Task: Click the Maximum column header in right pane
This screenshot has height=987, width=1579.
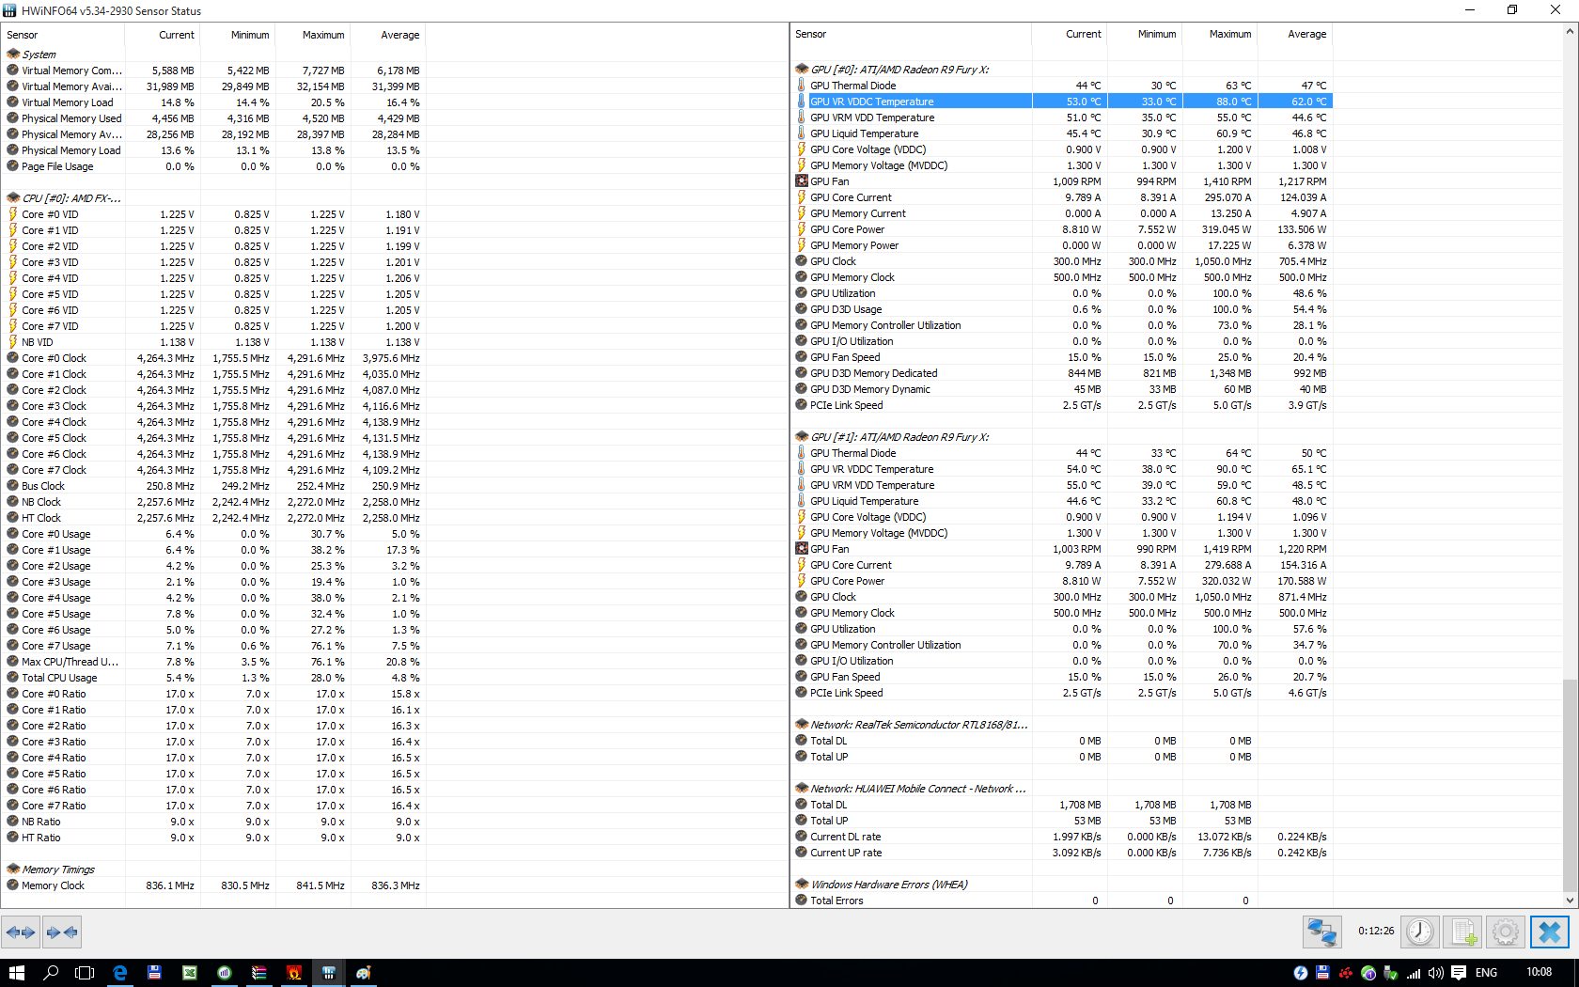Action: 1219,34
